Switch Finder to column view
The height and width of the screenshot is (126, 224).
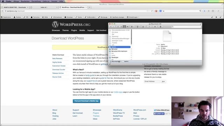(124, 27)
